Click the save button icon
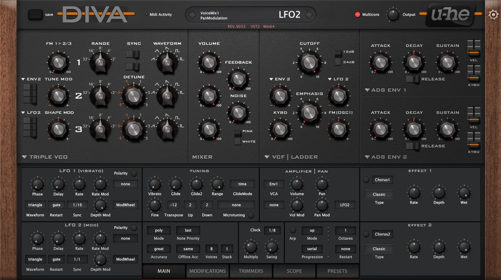The image size is (501, 280). point(35,15)
